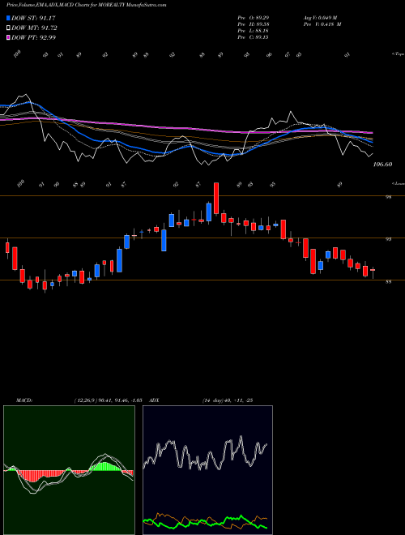This screenshot has height=535, width=405.
Task: Click the white DOW MT legend swatch
Action: click(x=8, y=28)
